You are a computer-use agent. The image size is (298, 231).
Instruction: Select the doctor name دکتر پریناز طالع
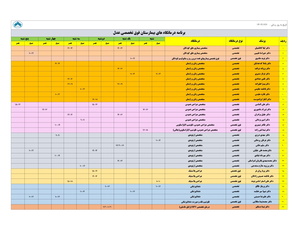pos(262,186)
